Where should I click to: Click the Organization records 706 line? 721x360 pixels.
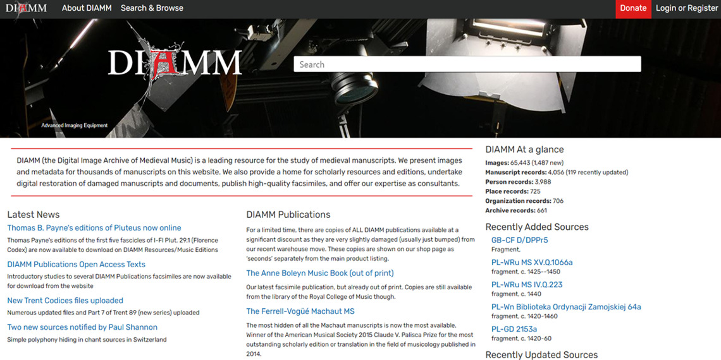pyautogui.click(x=524, y=201)
